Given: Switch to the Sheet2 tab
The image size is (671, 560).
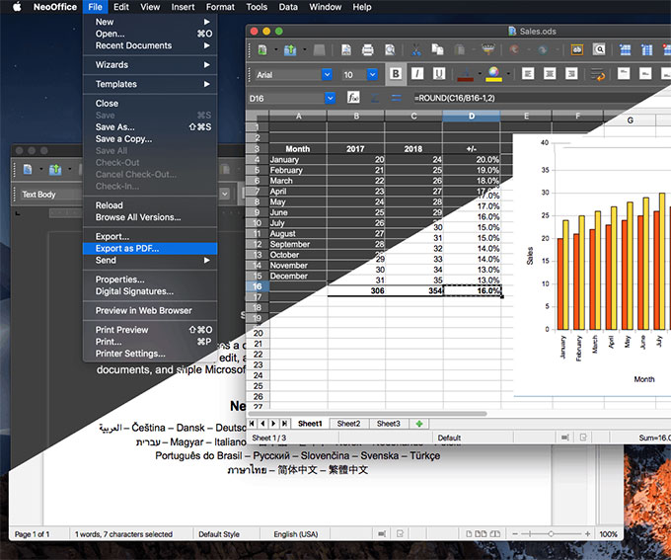Looking at the screenshot, I should [348, 423].
